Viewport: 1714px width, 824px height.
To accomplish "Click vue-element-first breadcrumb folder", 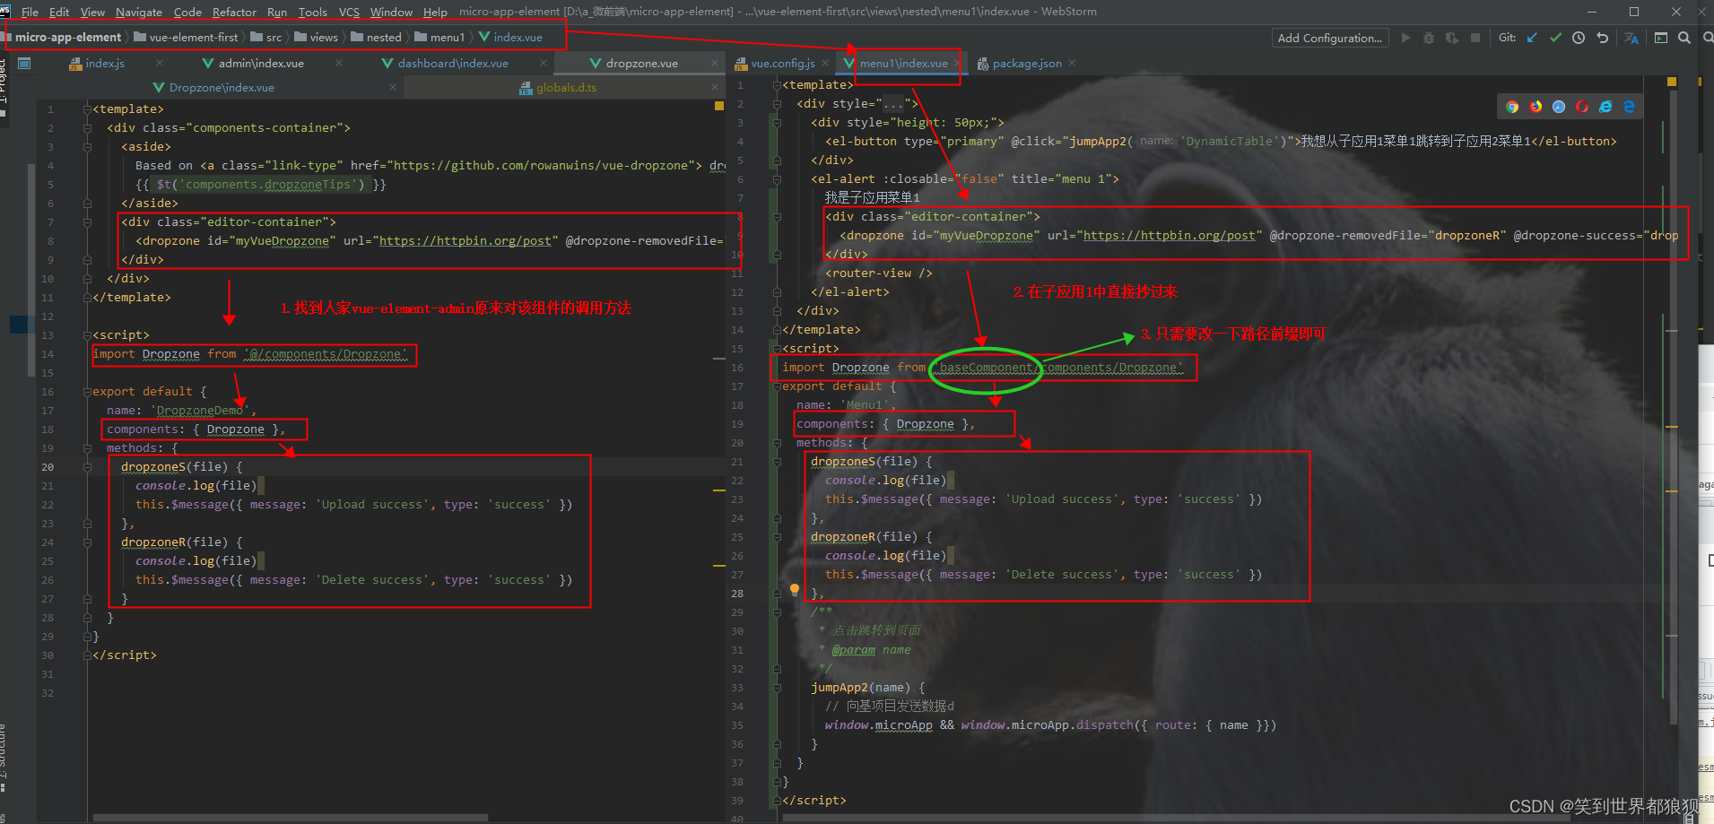I will click(187, 37).
